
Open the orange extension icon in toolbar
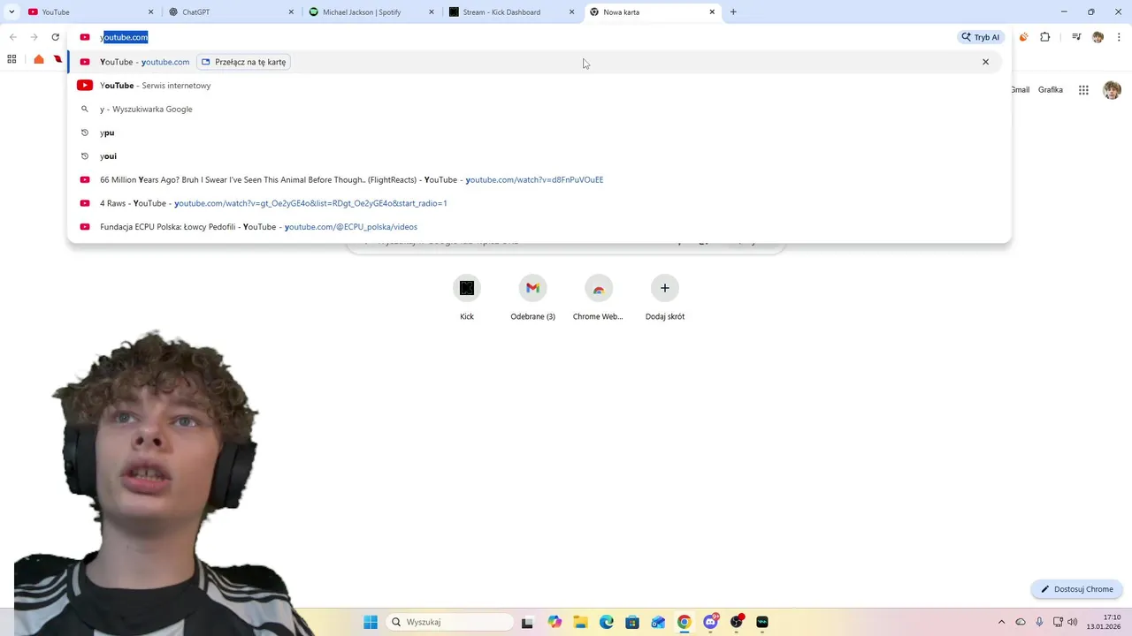pos(1023,37)
